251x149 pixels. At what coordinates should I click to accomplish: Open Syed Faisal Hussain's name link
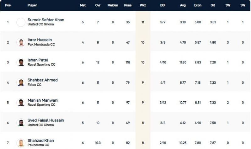(x=45, y=120)
